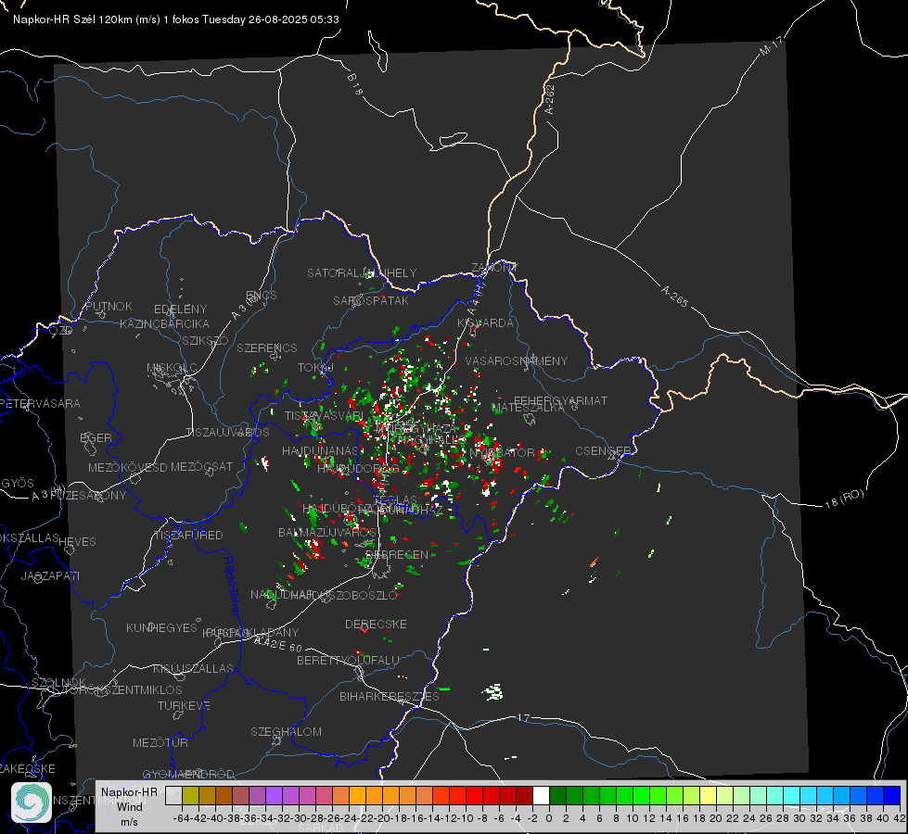
Task: Click the FÜZESABONY town label
Action: point(87,496)
